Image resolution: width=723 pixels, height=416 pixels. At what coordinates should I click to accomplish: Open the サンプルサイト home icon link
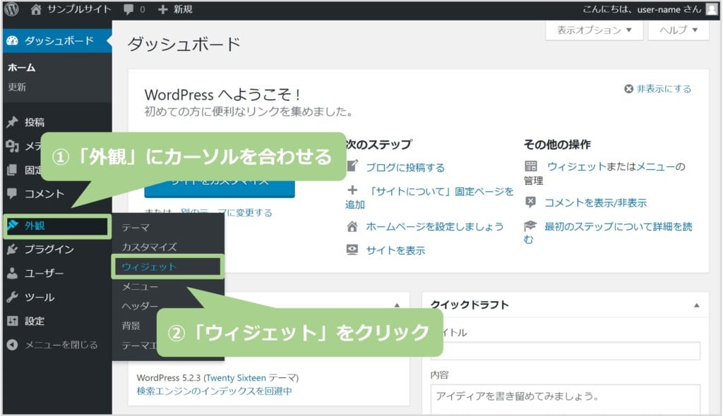click(x=36, y=9)
